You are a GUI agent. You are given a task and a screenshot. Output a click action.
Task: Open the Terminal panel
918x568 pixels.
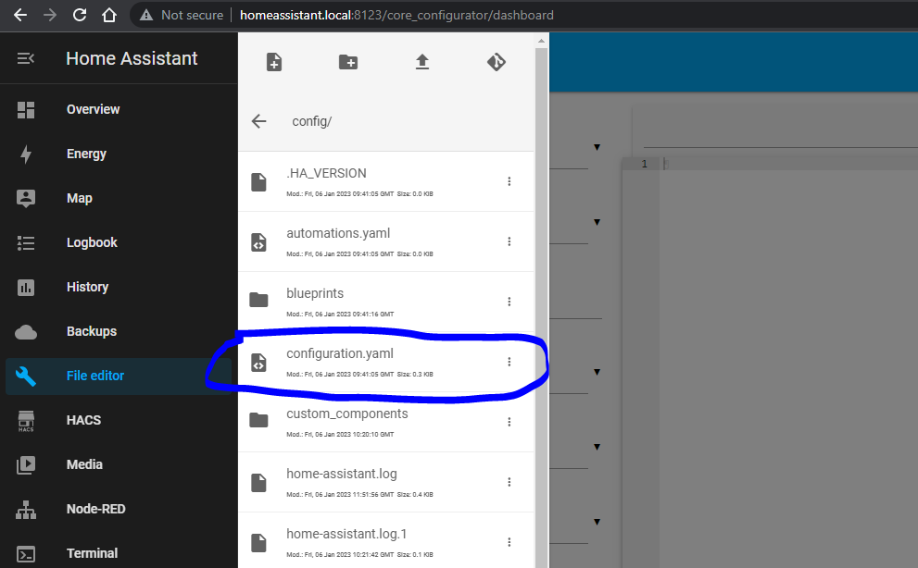(x=119, y=553)
